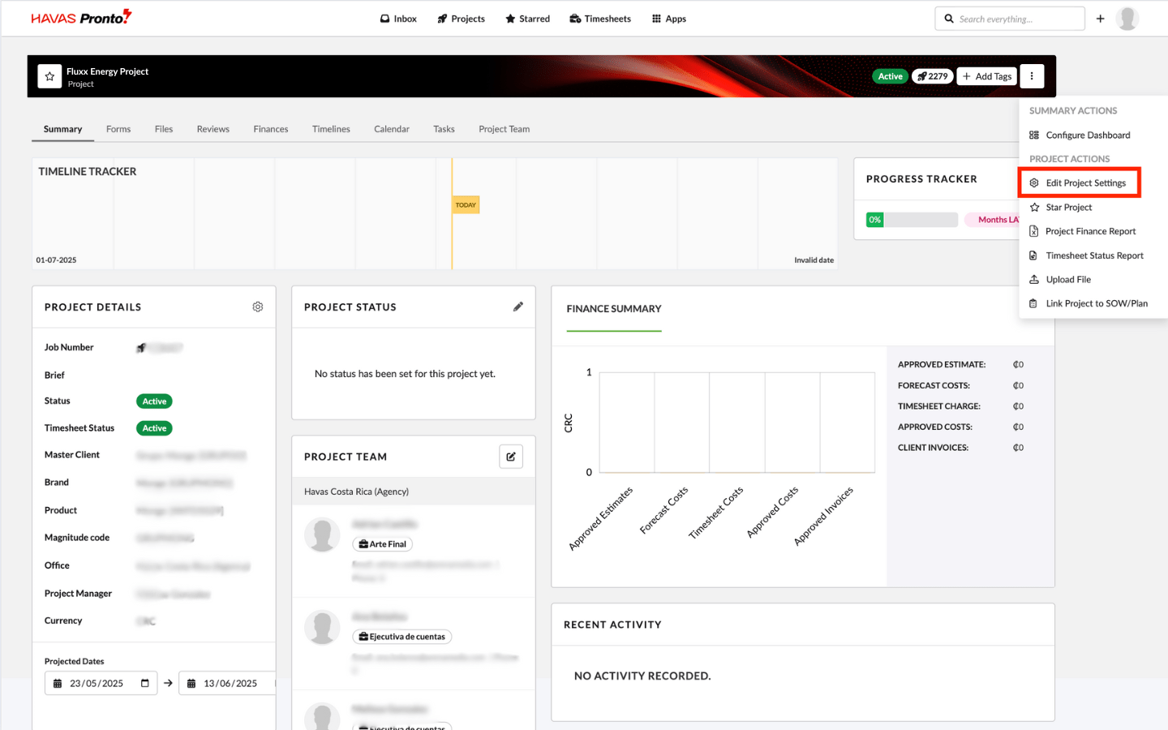Viewport: 1168px width, 730px height.
Task: Click the Havas Pronto logo
Action: tap(81, 18)
